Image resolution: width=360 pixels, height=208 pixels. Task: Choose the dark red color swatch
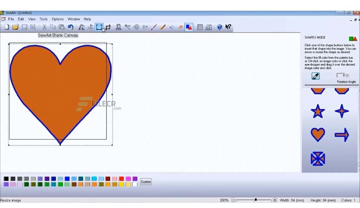pos(108,179)
